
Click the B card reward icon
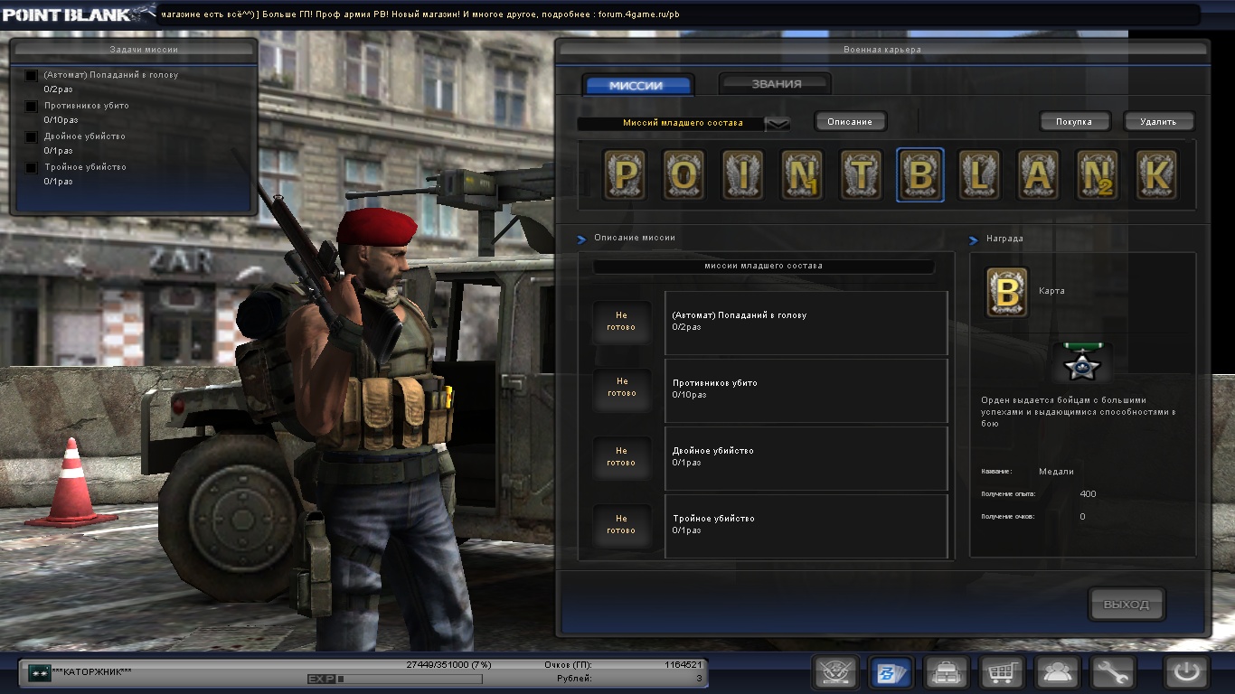point(1006,292)
